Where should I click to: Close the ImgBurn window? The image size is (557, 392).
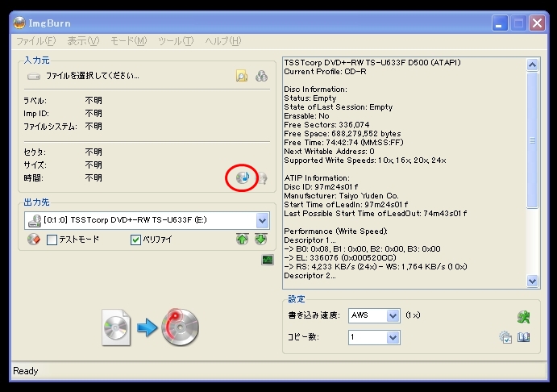pyautogui.click(x=537, y=23)
